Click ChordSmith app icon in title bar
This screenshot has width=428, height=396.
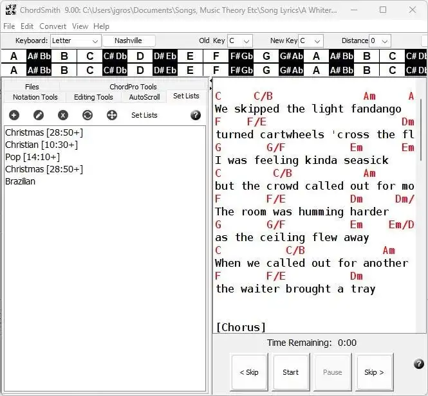11,10
